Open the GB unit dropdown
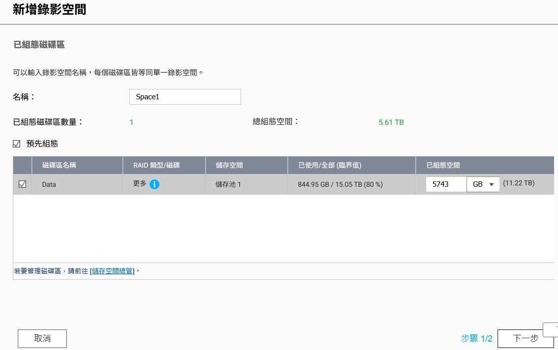 pyautogui.click(x=483, y=184)
